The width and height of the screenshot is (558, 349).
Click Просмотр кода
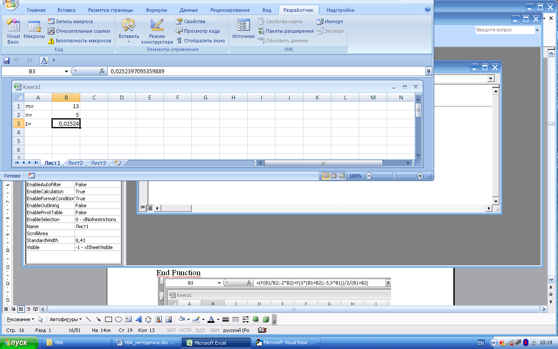tap(197, 31)
